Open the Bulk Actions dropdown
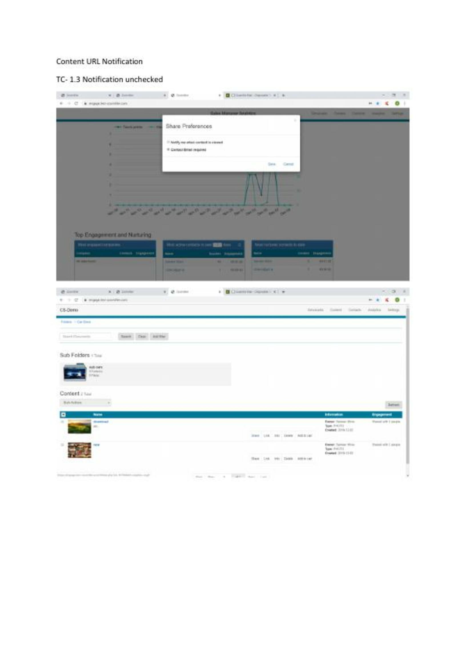 pos(85,403)
